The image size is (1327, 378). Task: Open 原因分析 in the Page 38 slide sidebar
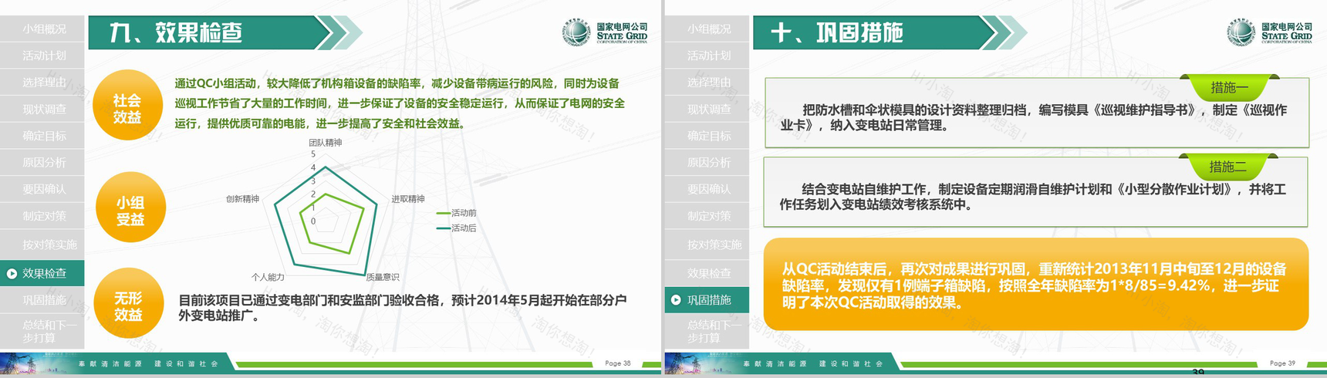tap(42, 163)
